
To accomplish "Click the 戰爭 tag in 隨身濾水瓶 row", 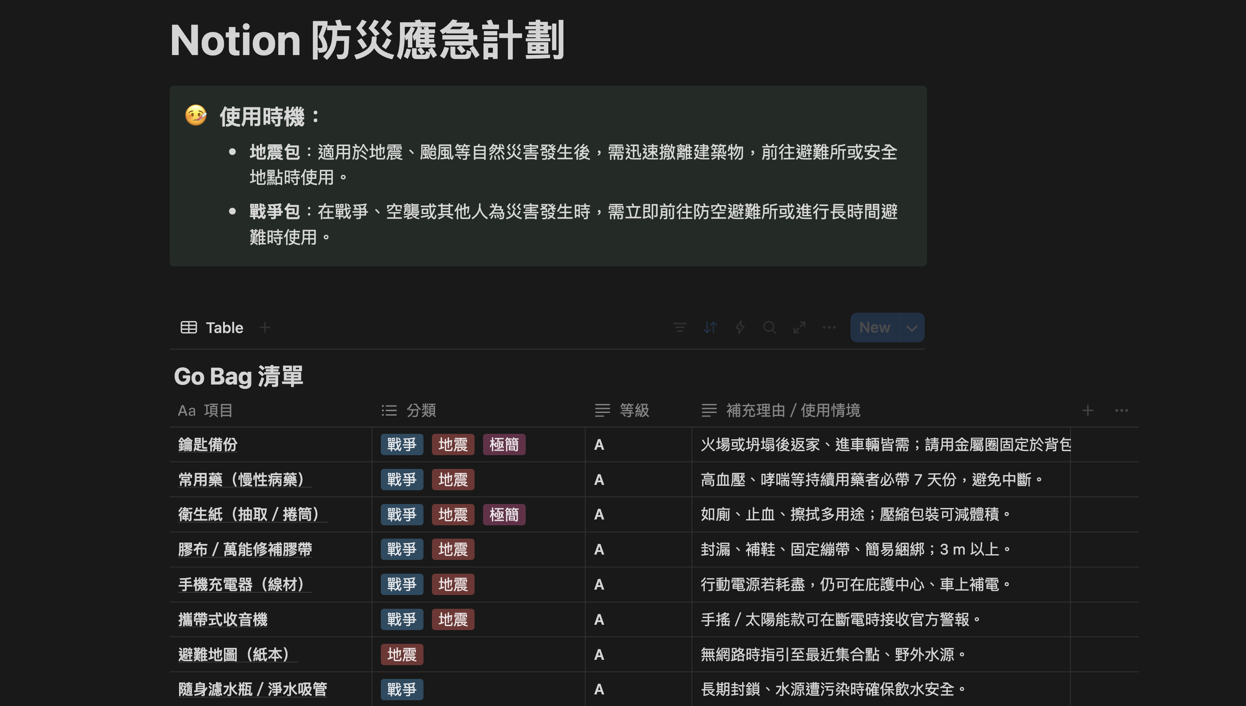I will [x=402, y=690].
